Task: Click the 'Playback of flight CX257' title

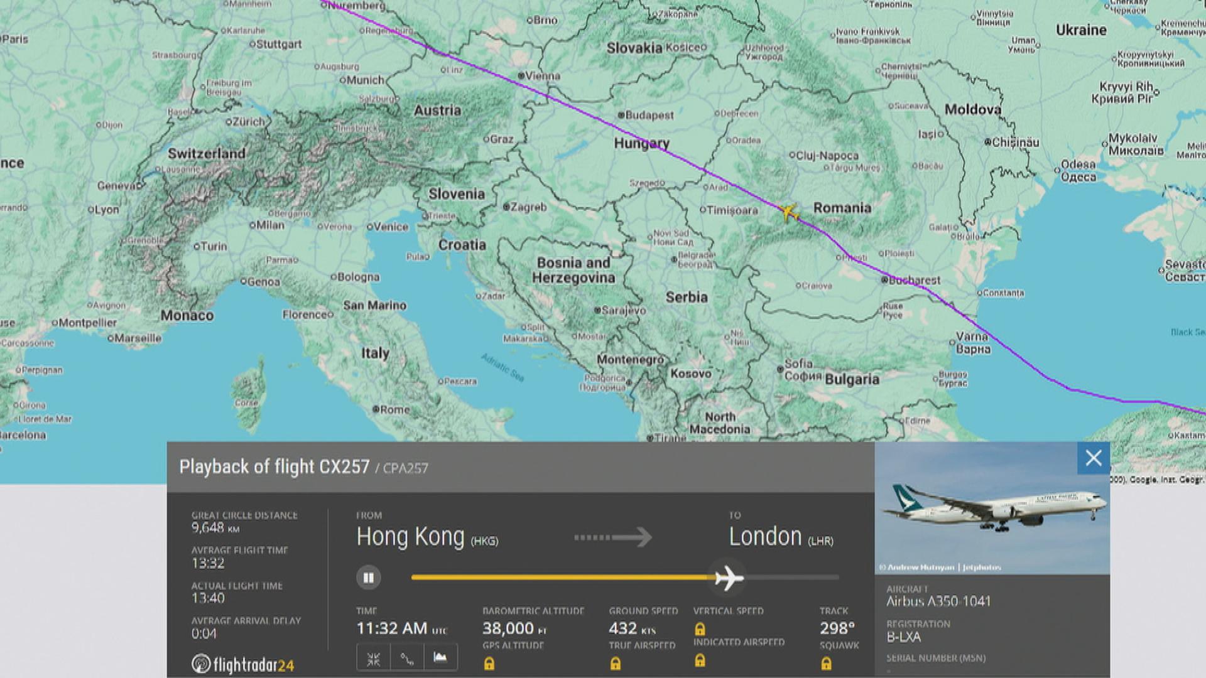Action: [x=274, y=467]
